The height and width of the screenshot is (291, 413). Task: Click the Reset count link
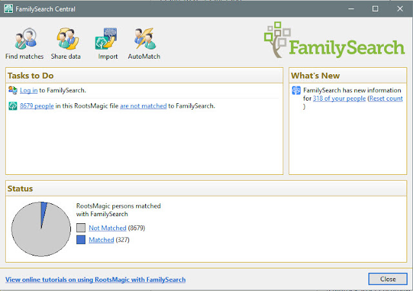386,99
